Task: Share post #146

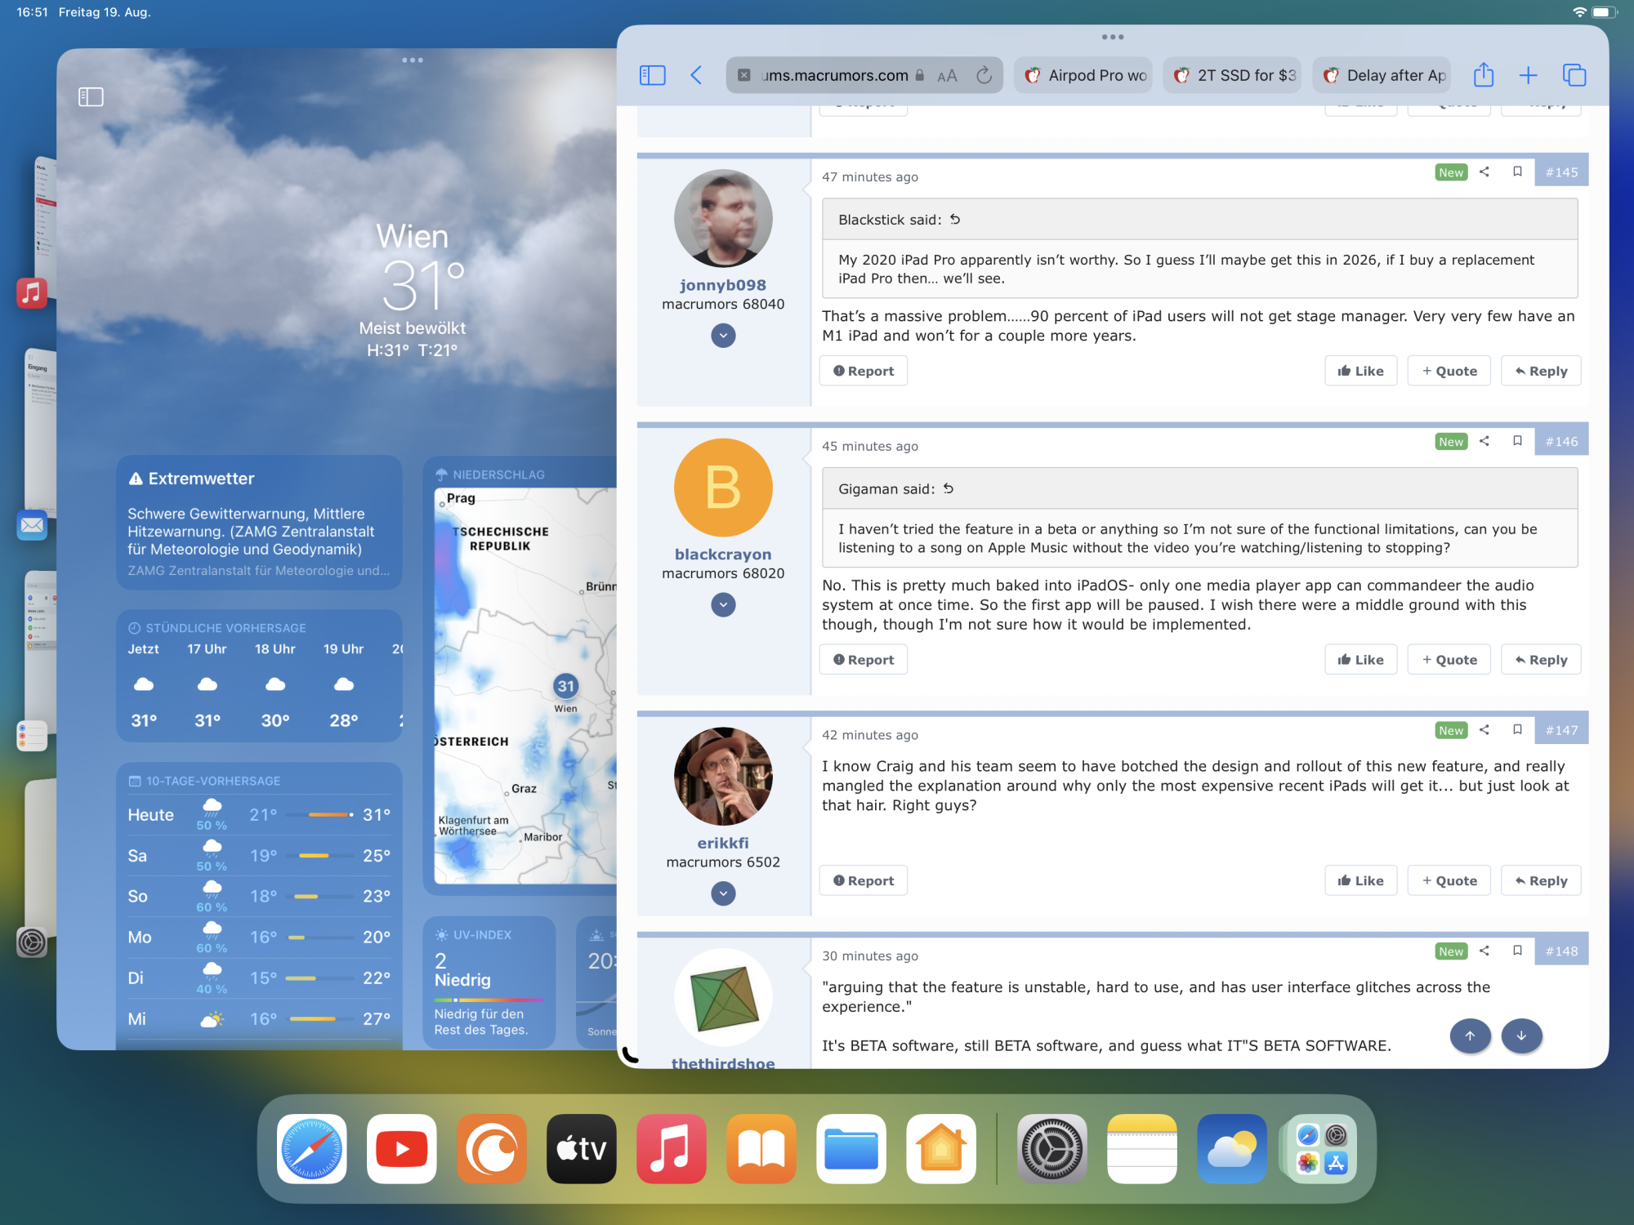Action: (x=1484, y=441)
